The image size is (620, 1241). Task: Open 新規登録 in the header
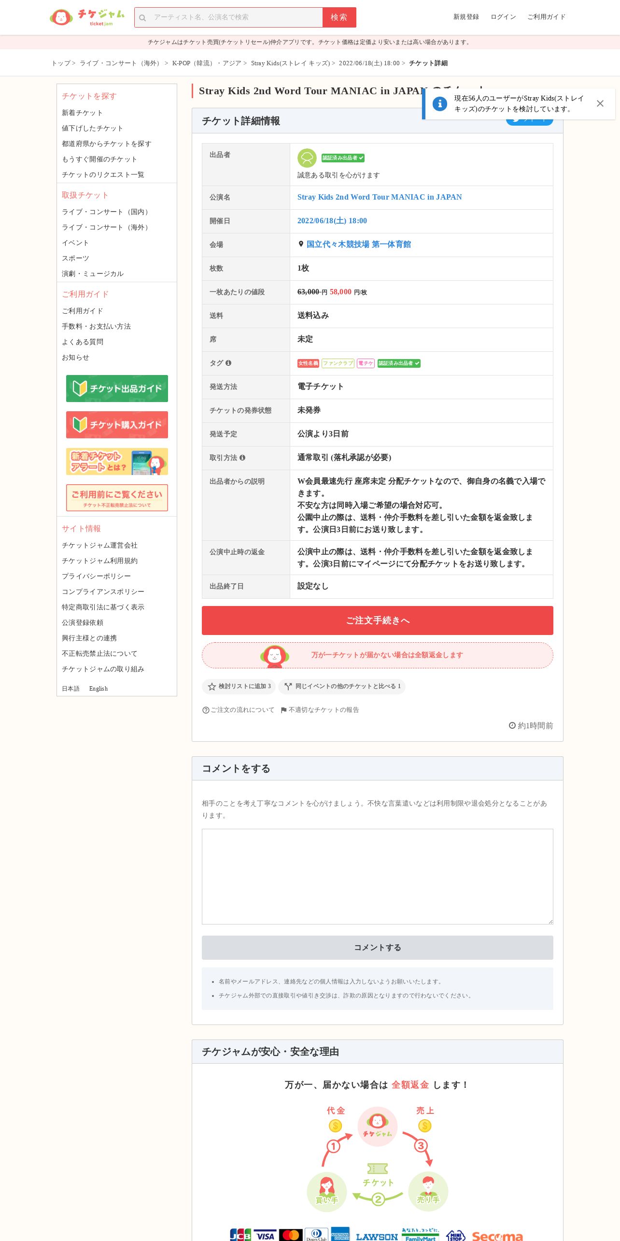coord(466,17)
